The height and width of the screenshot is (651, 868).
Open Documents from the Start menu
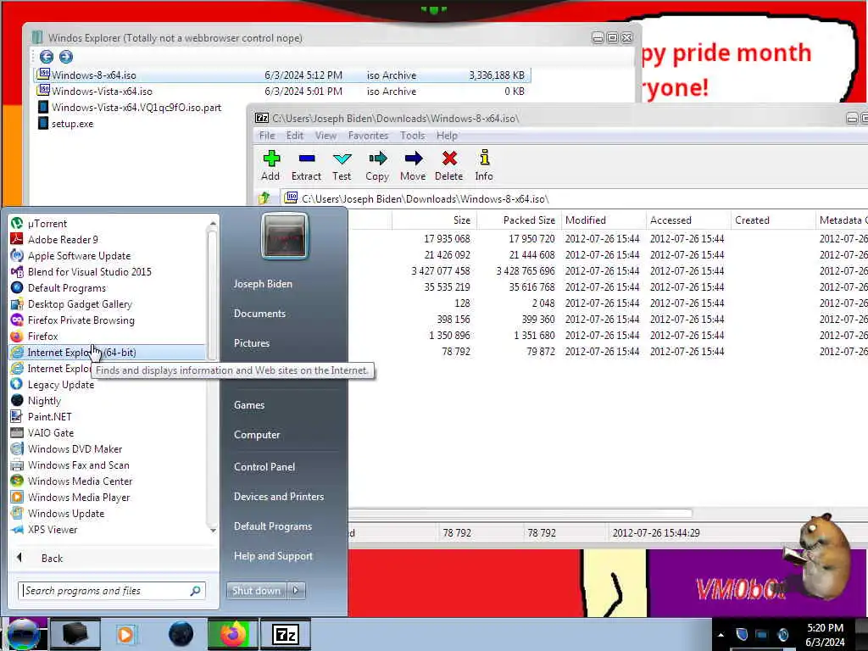259,314
